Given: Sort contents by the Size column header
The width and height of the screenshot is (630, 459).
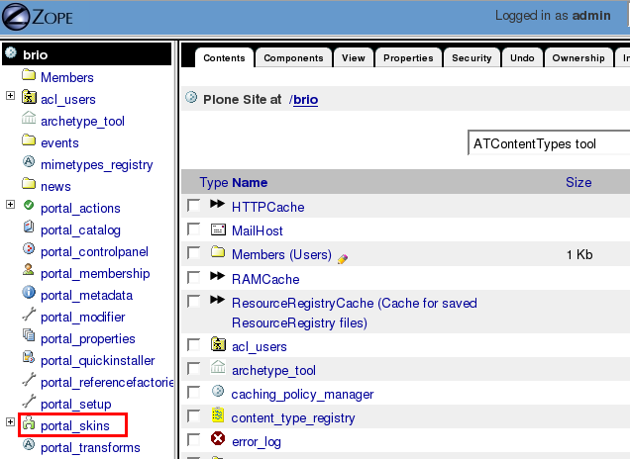Looking at the screenshot, I should coord(577,182).
